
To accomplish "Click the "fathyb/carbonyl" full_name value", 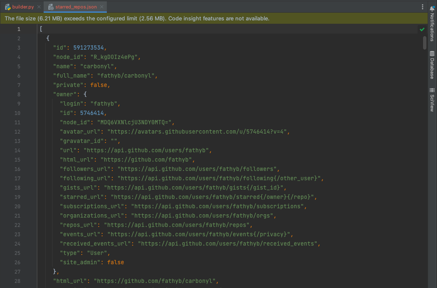I will (126, 76).
